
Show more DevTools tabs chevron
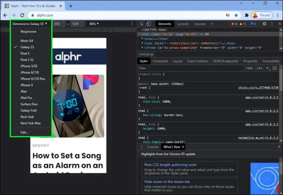(x=212, y=24)
